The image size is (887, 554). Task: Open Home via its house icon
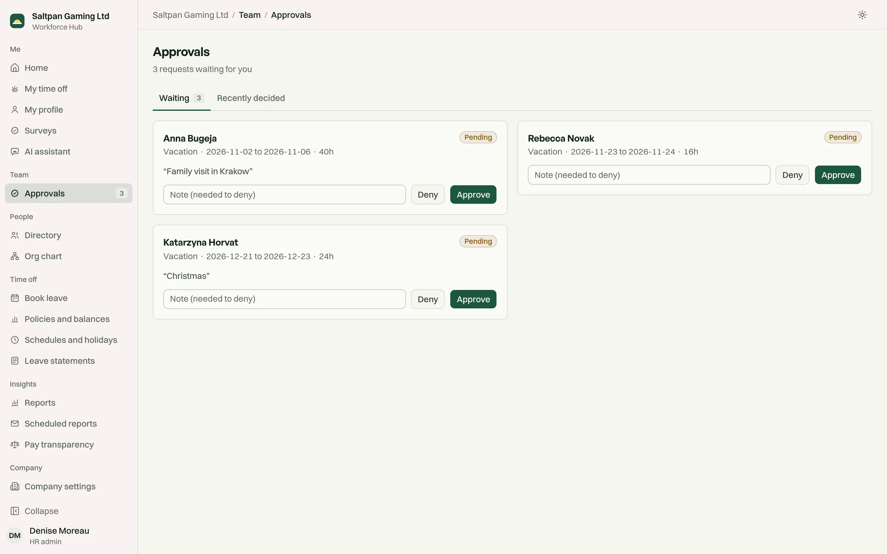pyautogui.click(x=15, y=68)
